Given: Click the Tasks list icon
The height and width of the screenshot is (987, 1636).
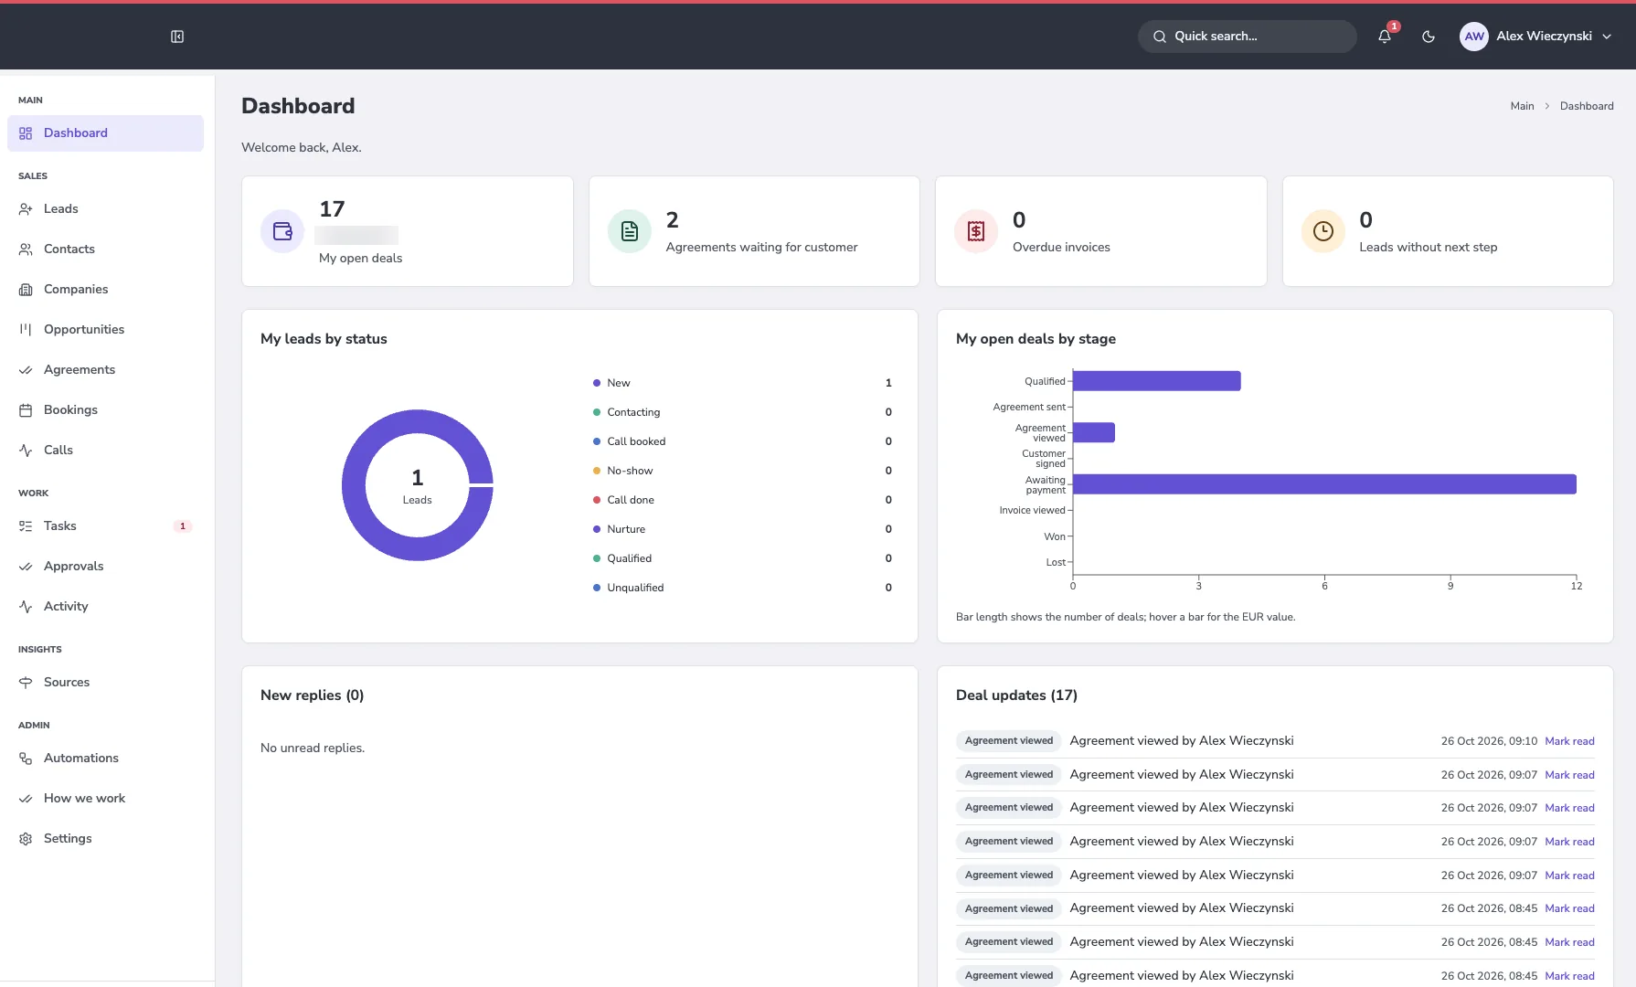Looking at the screenshot, I should point(26,526).
